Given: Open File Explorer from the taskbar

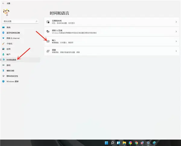Looking at the screenshot, I should coord(124,143).
